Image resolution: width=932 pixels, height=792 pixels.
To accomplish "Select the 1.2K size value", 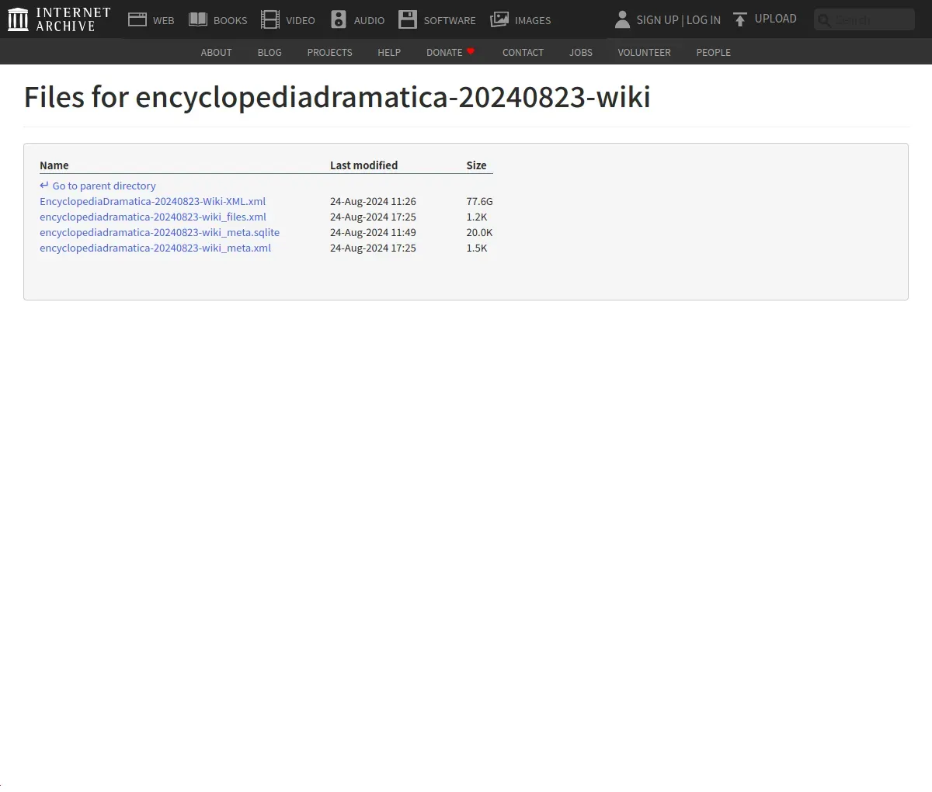I will click(477, 217).
